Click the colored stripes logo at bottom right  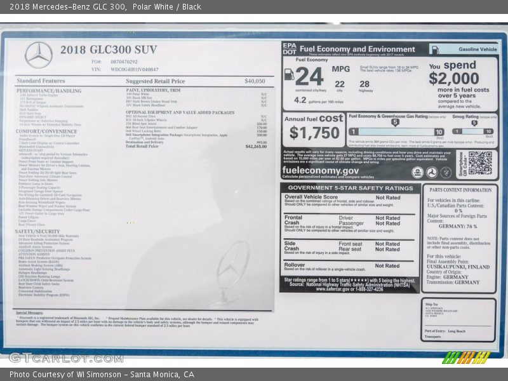[x=465, y=358]
